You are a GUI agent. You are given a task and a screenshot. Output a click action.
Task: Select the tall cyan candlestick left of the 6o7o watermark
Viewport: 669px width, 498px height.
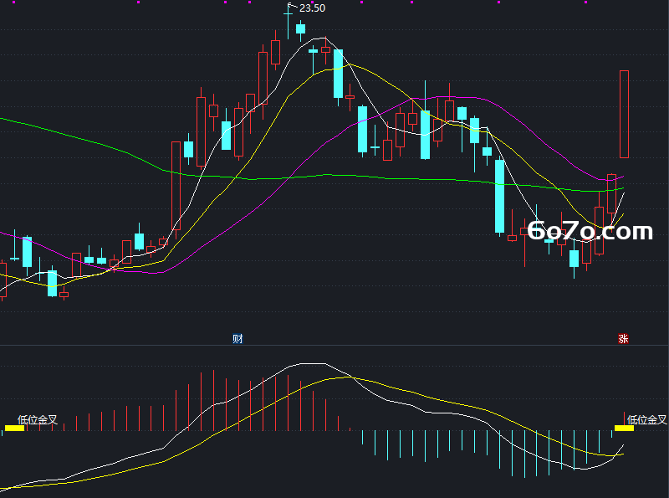pyautogui.click(x=499, y=197)
